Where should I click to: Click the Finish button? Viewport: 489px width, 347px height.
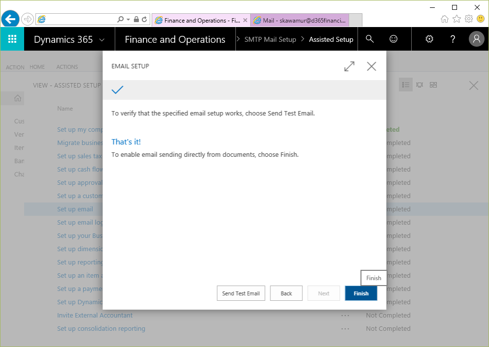pos(361,293)
